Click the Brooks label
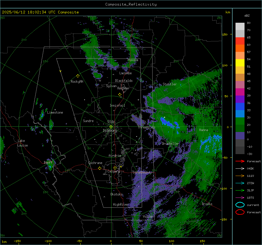Viewport: 262px width, 245px height. point(207,204)
